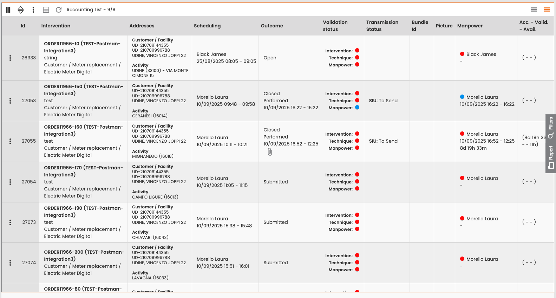Click Id cell 27053
The width and height of the screenshot is (556, 298).
tap(29, 101)
